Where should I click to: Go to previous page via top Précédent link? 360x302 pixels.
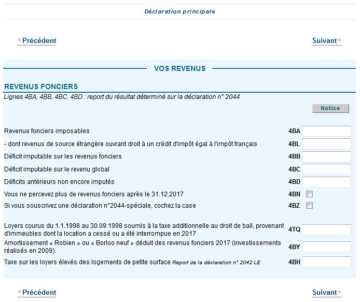point(39,40)
